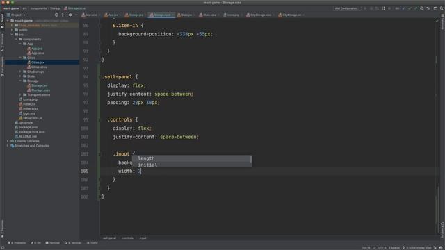Screen dimensions: 445x250
Task: Hide the Project panel with minus icon
Action: coord(76,15)
